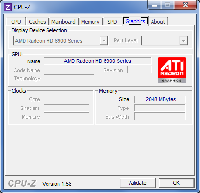
Task: Open the Mainboard tab
Action: tap(63, 22)
